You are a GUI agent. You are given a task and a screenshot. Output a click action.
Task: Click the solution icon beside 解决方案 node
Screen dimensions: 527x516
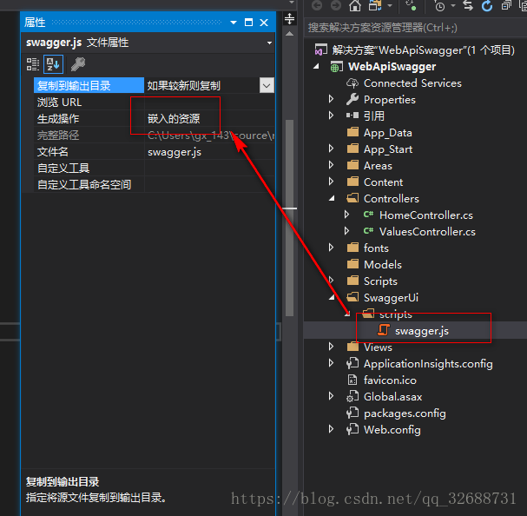320,50
